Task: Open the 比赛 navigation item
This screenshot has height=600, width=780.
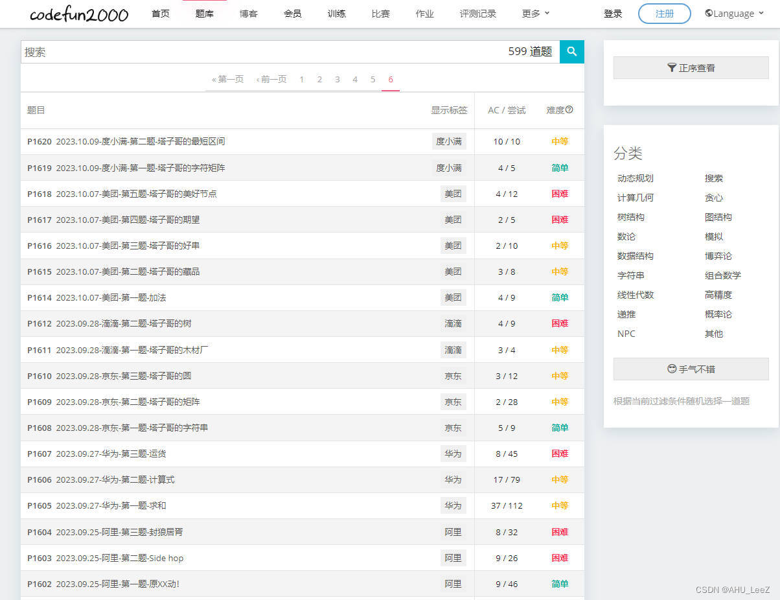Action: point(381,14)
